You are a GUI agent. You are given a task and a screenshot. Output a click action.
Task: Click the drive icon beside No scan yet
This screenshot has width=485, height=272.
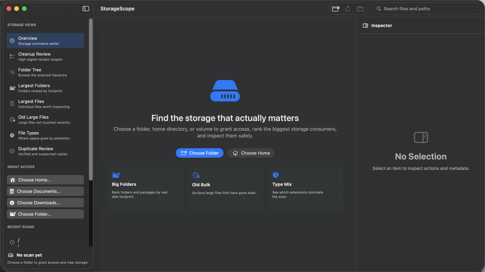[x=11, y=255]
